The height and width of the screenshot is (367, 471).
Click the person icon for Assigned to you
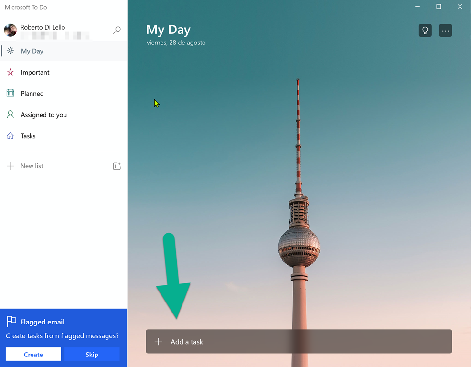coord(11,115)
